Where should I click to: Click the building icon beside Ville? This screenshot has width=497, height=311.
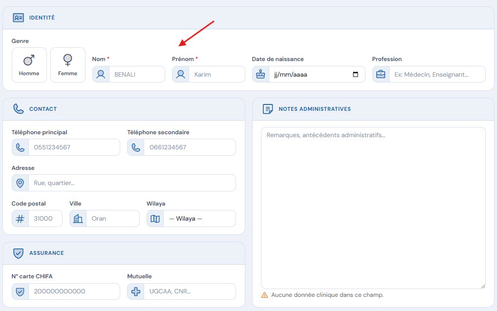click(x=78, y=219)
